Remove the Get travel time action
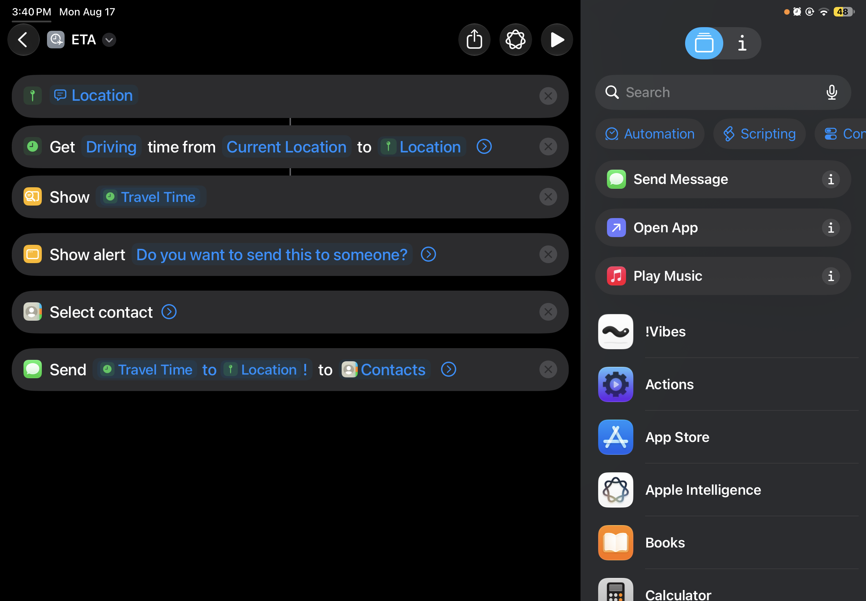 (x=548, y=147)
